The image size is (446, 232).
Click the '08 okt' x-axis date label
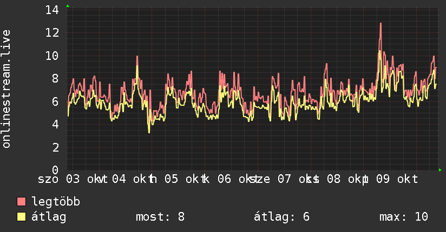[348, 179]
